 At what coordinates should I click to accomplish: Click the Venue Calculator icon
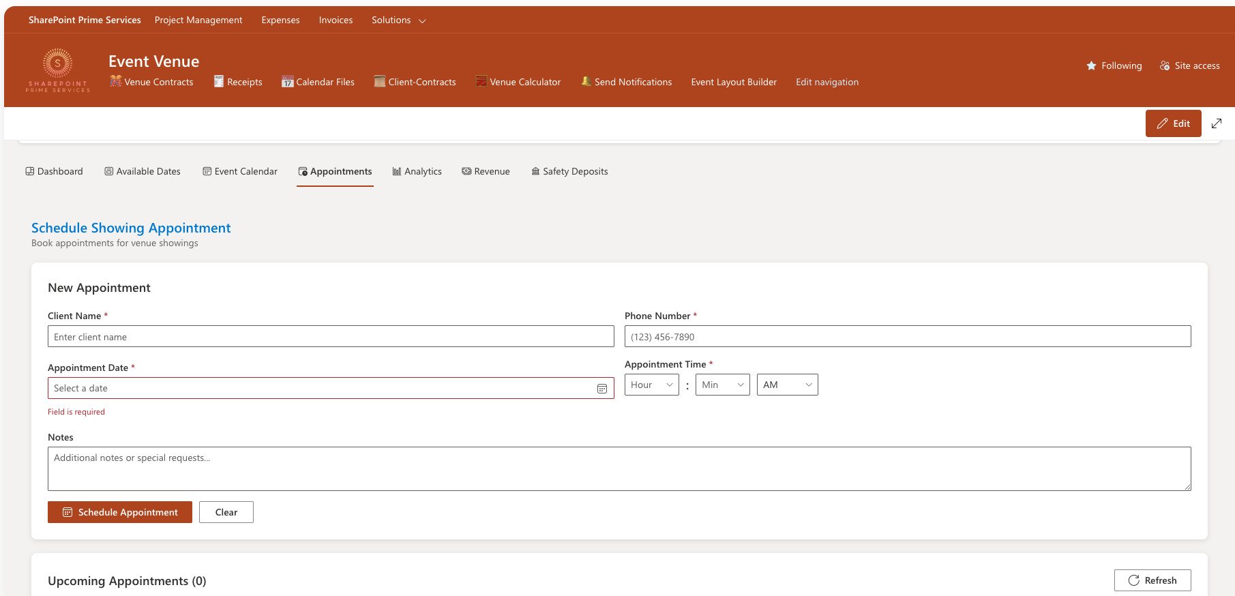point(481,81)
